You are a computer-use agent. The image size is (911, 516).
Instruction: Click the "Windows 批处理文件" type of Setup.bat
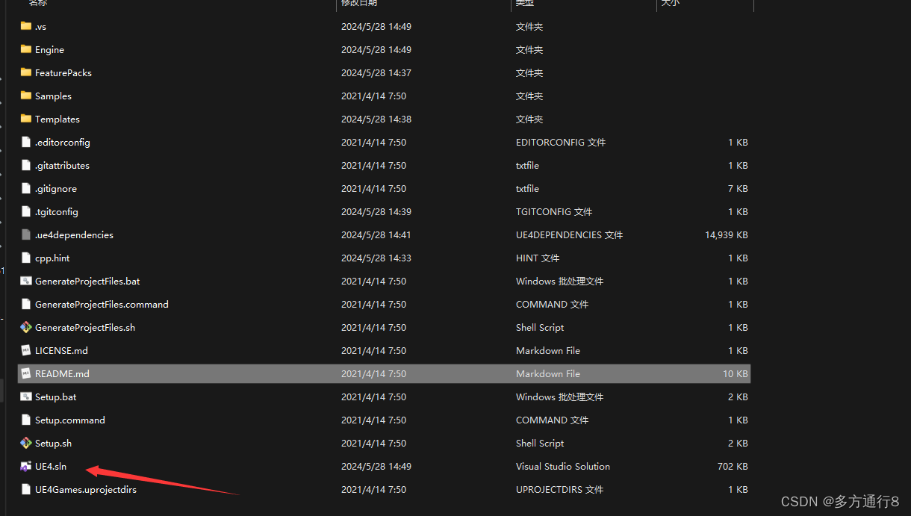coord(559,397)
